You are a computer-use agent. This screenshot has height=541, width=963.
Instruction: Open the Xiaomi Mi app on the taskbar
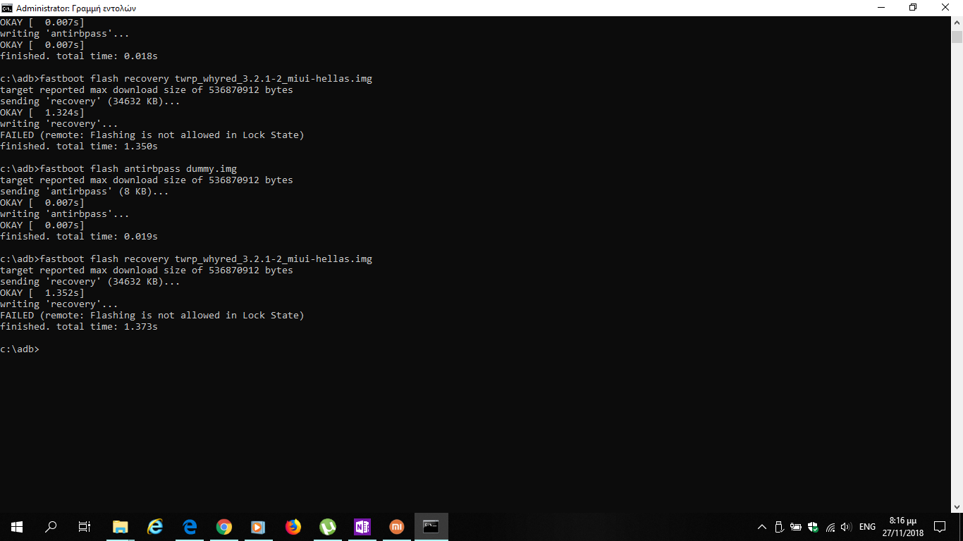[x=396, y=526]
